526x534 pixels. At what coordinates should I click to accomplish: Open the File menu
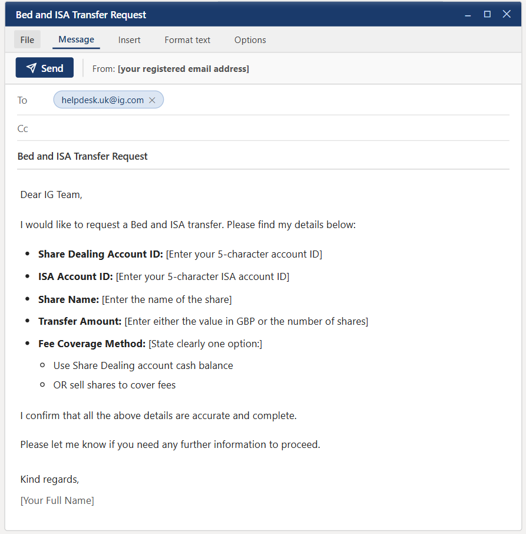27,40
